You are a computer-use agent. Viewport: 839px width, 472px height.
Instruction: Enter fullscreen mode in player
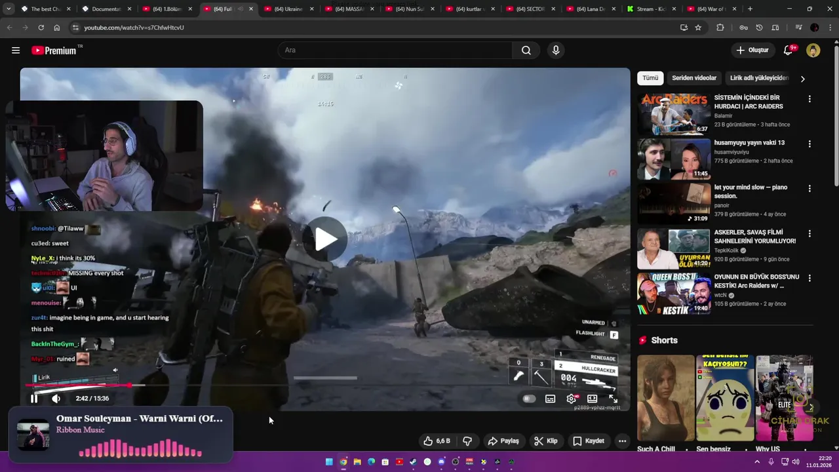point(614,399)
